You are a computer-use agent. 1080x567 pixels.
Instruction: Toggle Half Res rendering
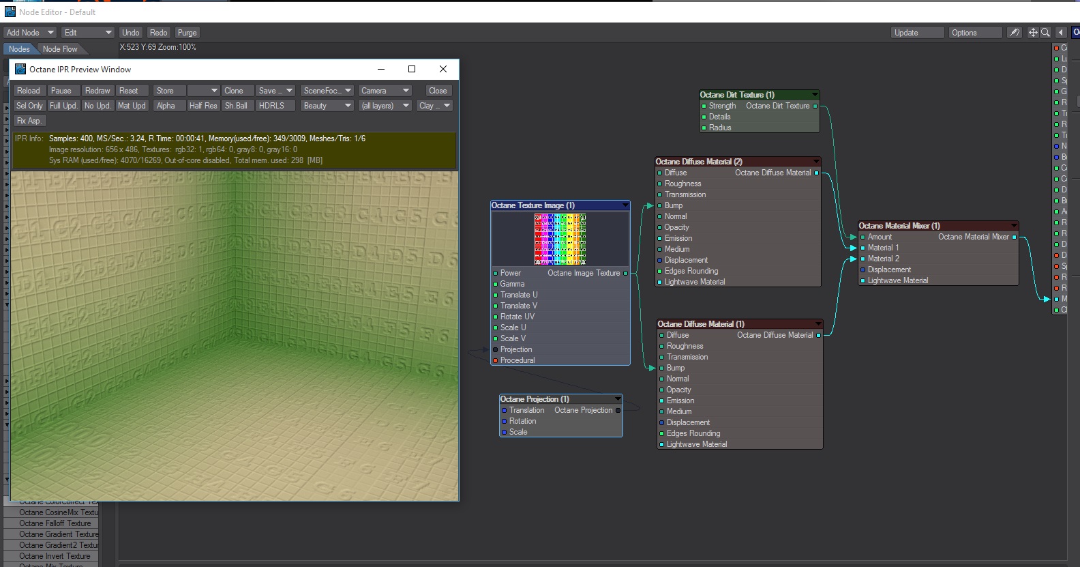[203, 106]
